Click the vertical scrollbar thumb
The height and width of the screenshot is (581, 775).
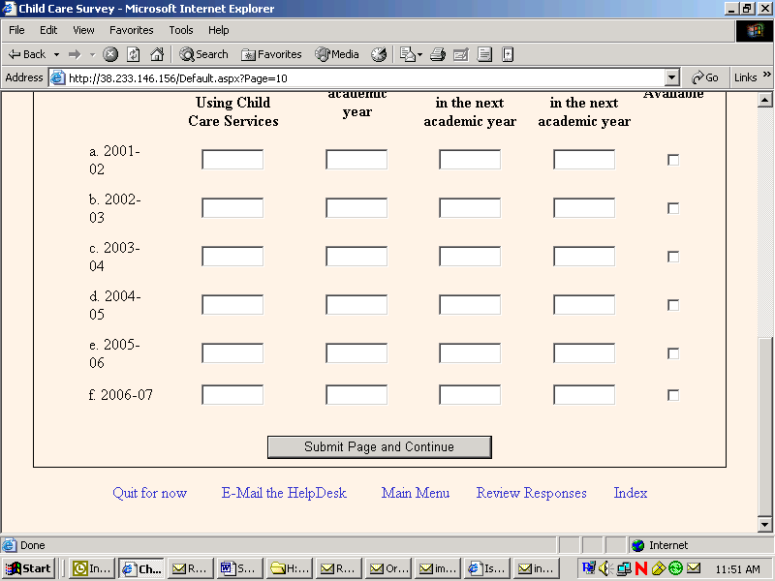pos(764,426)
